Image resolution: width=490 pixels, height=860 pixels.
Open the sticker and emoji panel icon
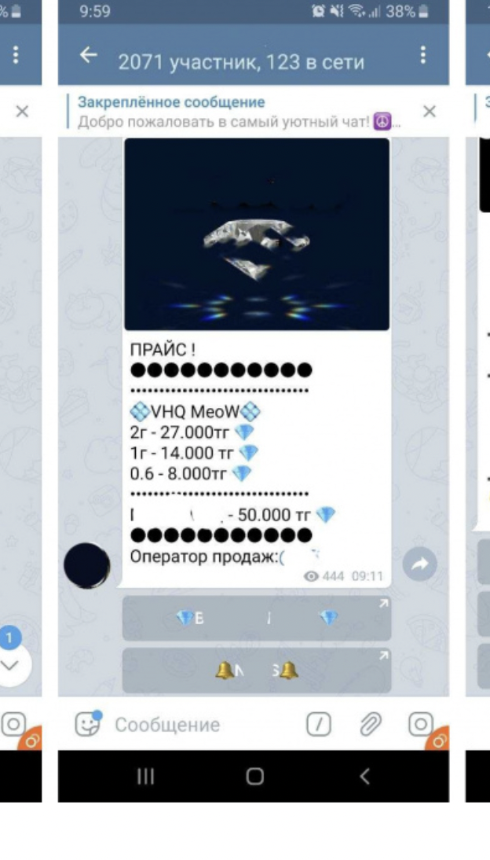pos(88,724)
